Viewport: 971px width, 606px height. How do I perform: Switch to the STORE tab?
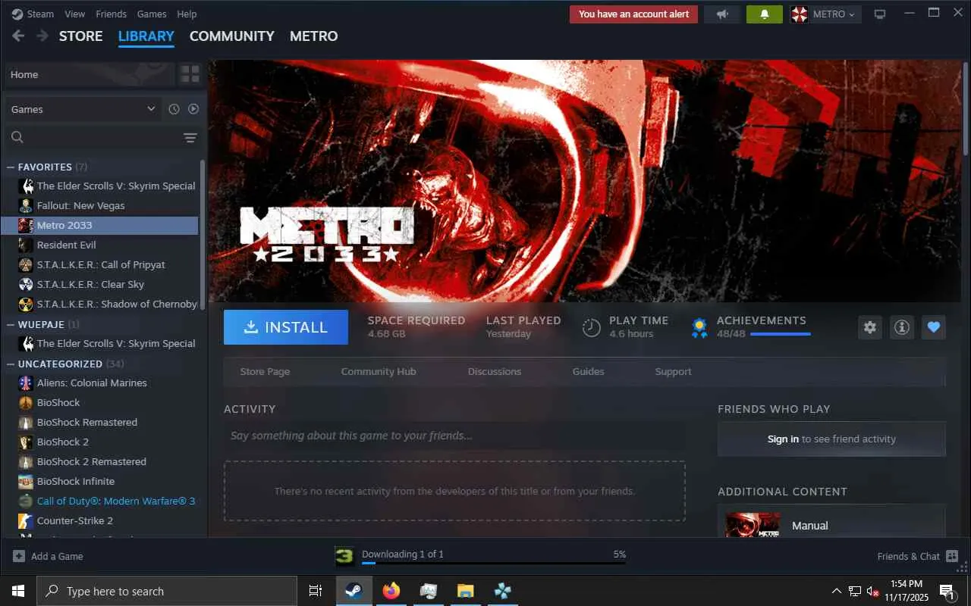(x=81, y=36)
